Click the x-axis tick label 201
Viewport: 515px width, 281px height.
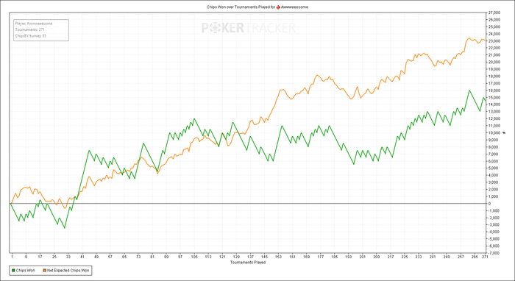(x=363, y=257)
